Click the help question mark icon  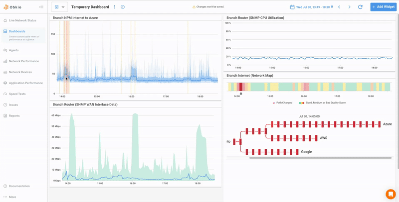[123, 7]
